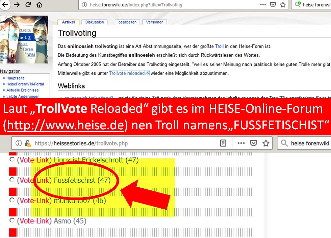Screen dimensions: 331x238
Task: Click the red vote bar below Fussfetischist
Action: coord(13,192)
